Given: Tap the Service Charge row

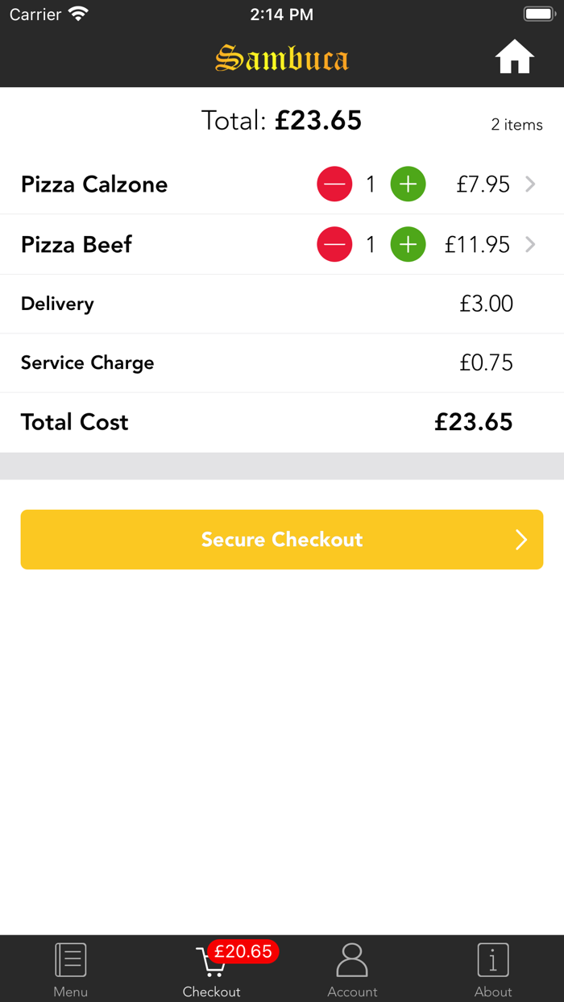Looking at the screenshot, I should tap(282, 363).
